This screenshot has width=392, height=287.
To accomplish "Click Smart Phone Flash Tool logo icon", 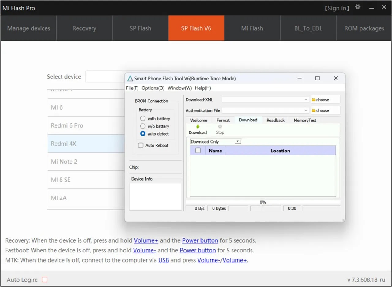I will 130,78.
